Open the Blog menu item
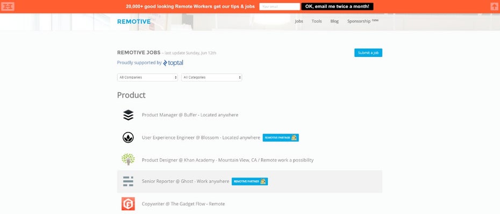This screenshot has width=500, height=214. click(334, 21)
